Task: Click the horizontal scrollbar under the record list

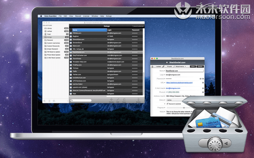Action: pos(88,96)
